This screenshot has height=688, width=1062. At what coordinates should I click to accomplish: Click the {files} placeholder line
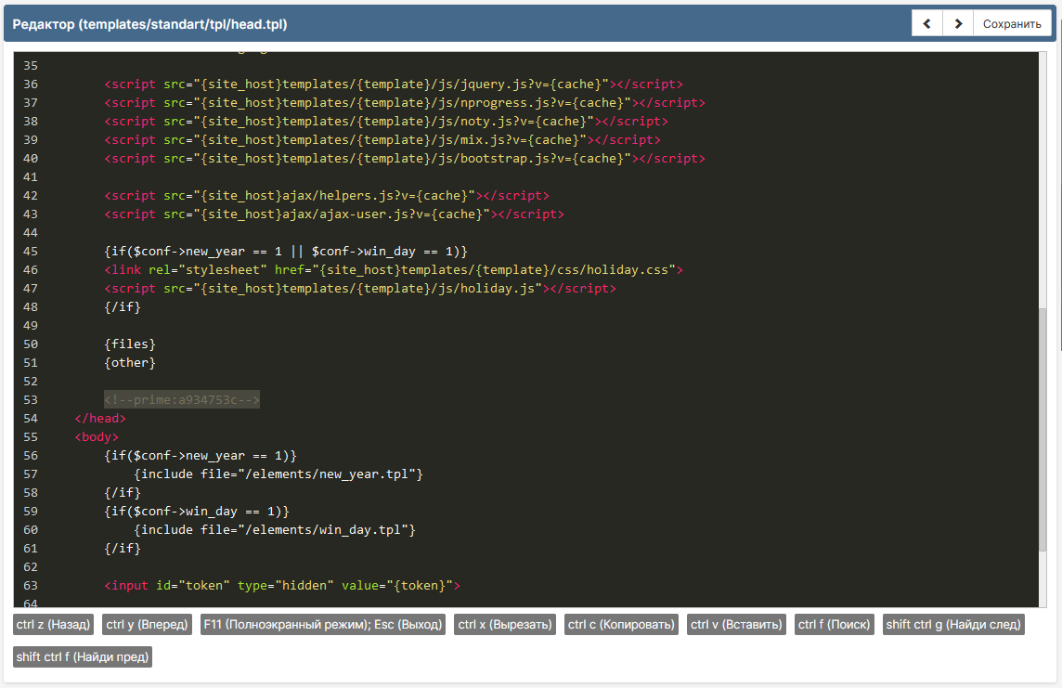coord(130,344)
